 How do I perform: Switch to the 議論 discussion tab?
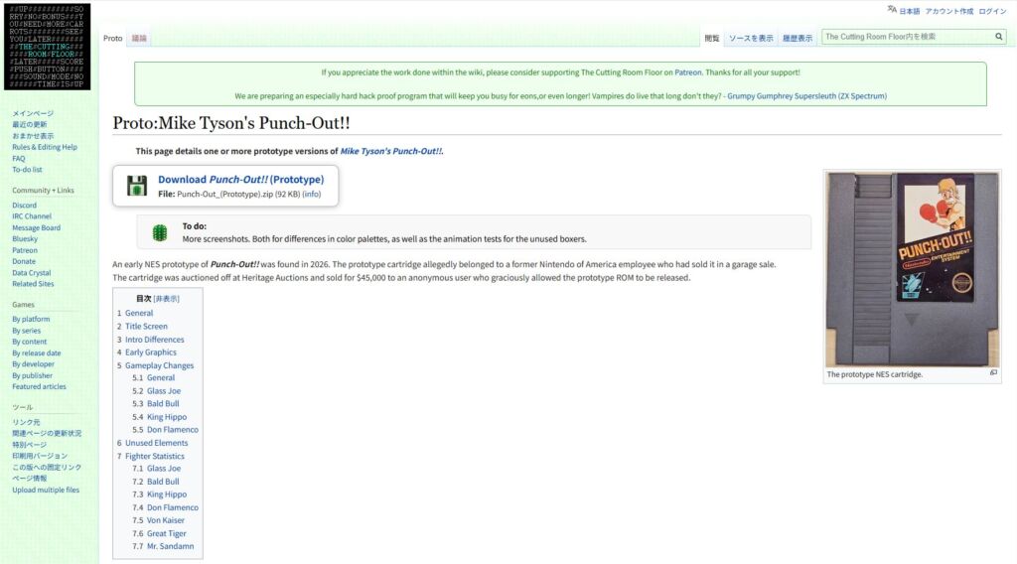pos(139,38)
